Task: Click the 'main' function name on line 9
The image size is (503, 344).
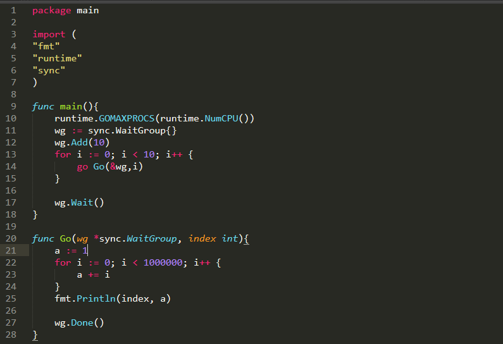Action: coord(71,106)
